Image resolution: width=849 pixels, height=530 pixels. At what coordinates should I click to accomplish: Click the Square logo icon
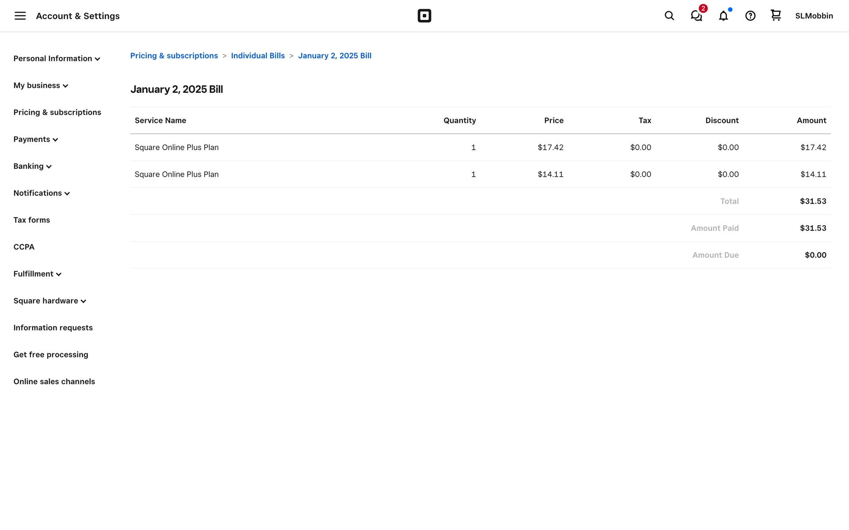424,16
